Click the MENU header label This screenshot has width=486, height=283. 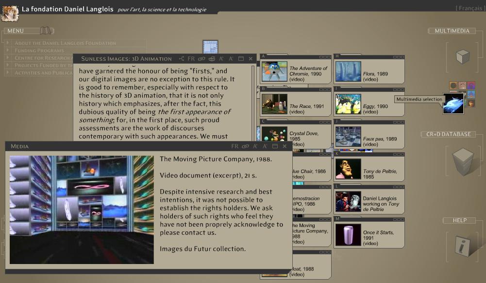tap(16, 31)
